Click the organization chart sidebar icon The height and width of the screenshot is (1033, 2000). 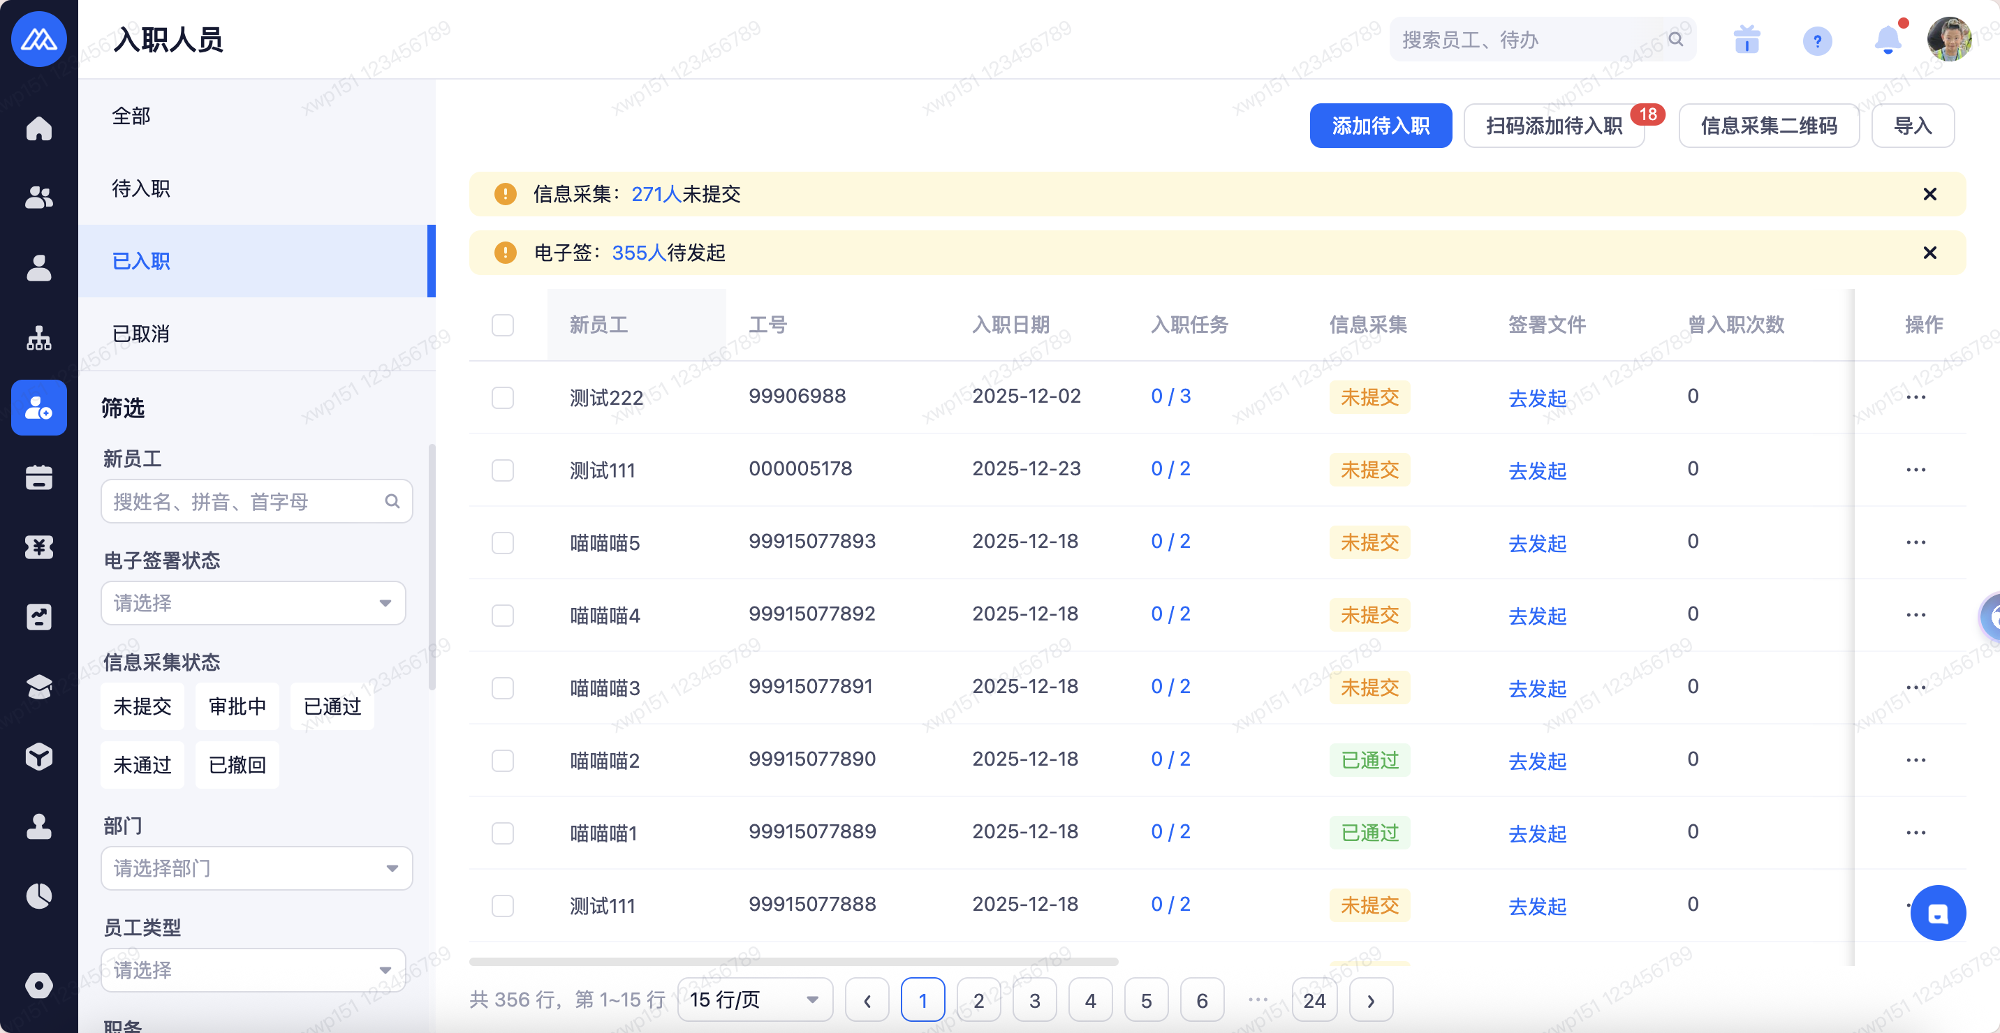tap(39, 339)
